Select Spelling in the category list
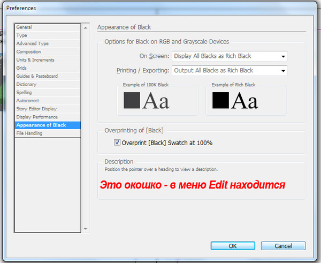The width and height of the screenshot is (321, 263). [48, 93]
